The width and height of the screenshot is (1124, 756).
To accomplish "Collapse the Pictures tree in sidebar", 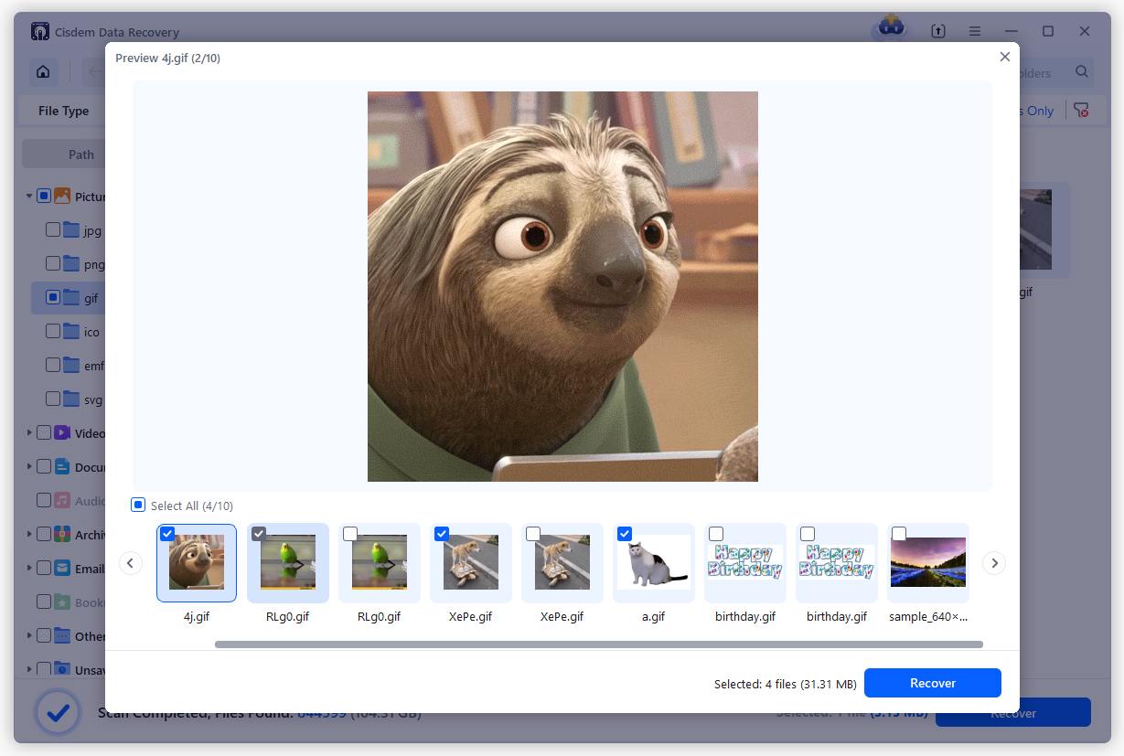I will 28,196.
